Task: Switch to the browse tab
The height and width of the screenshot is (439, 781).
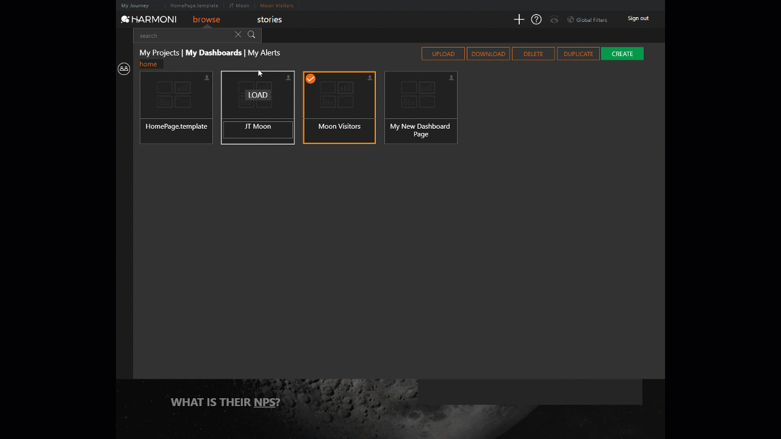Action: (x=206, y=20)
